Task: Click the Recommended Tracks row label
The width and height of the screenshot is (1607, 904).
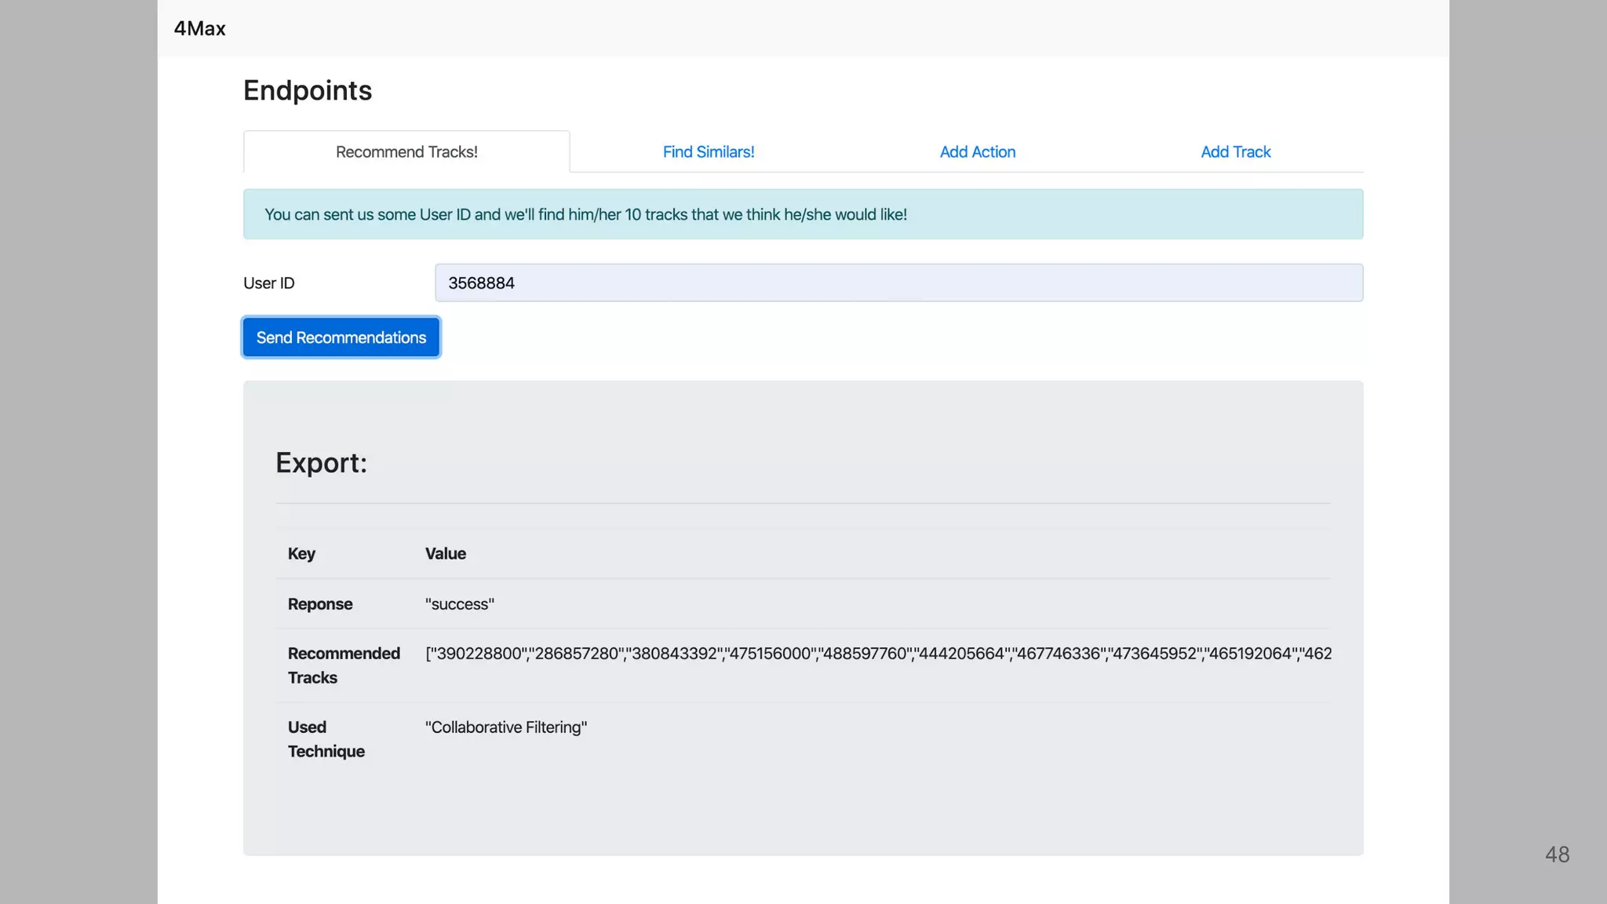Action: point(343,665)
